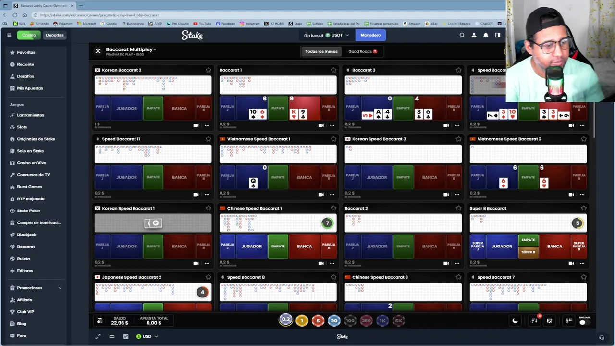The image size is (615, 346).
Task: Favorite Baccarat 1 table star
Action: (x=333, y=70)
